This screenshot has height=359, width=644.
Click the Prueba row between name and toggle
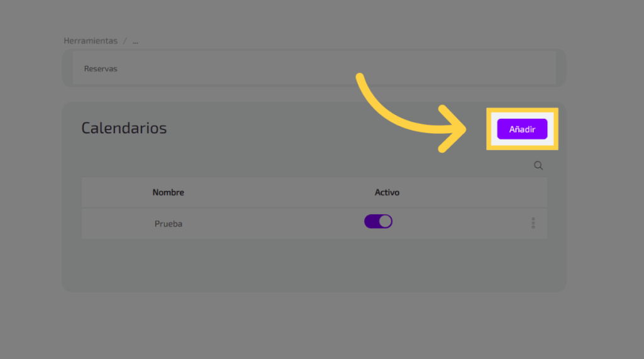point(270,223)
